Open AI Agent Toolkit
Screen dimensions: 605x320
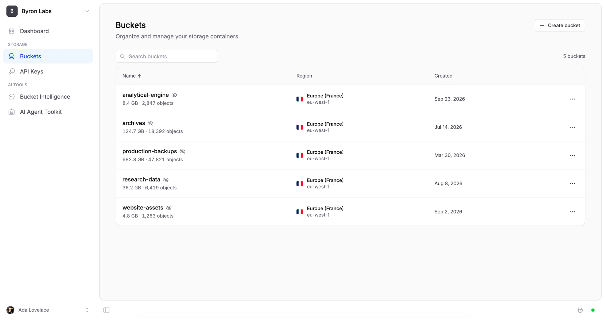coord(48,112)
